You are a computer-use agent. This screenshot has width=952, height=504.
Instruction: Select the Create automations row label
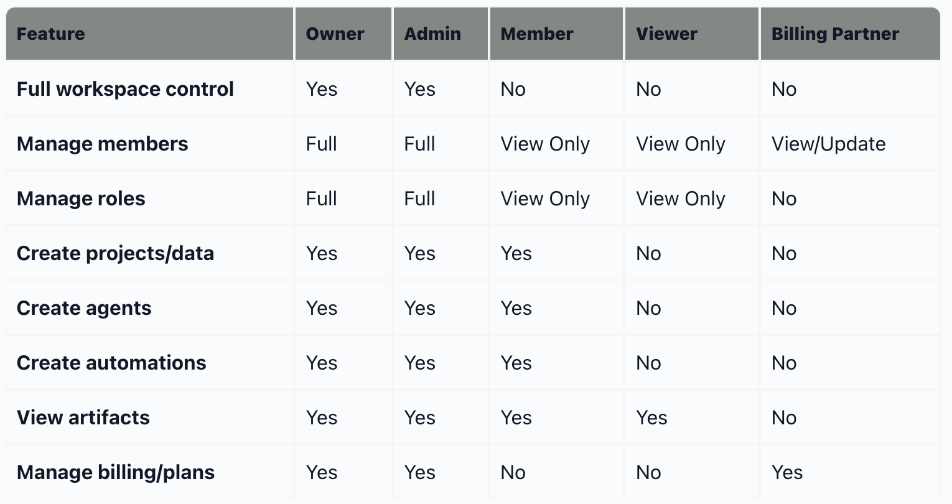[x=111, y=363]
